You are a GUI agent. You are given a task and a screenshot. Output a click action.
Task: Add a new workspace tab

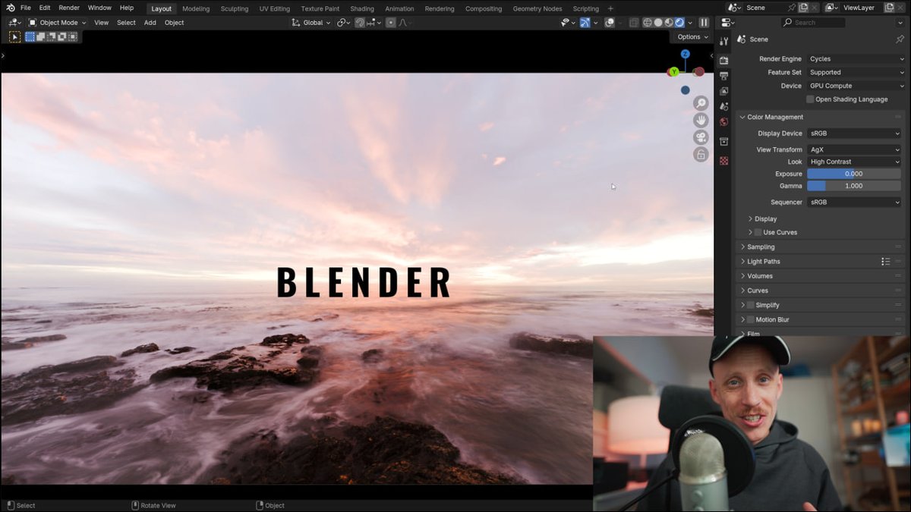click(x=610, y=8)
